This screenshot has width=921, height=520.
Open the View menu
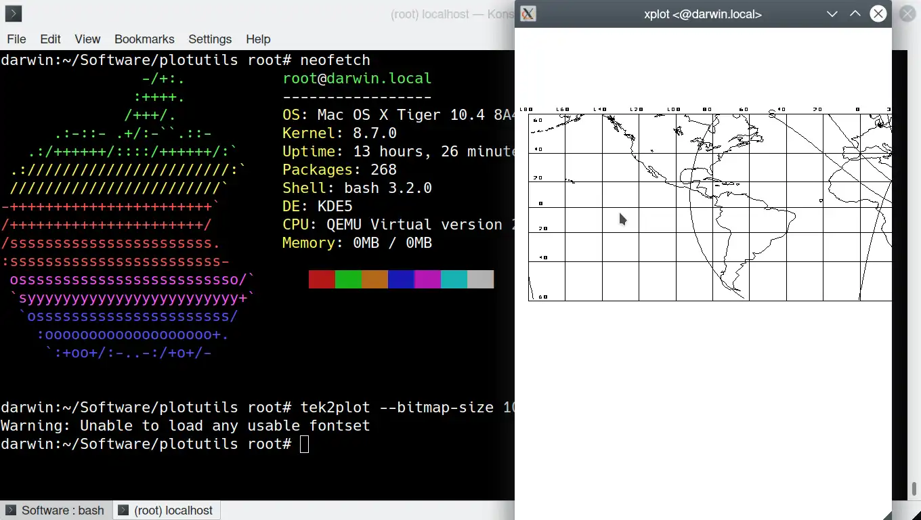click(87, 39)
